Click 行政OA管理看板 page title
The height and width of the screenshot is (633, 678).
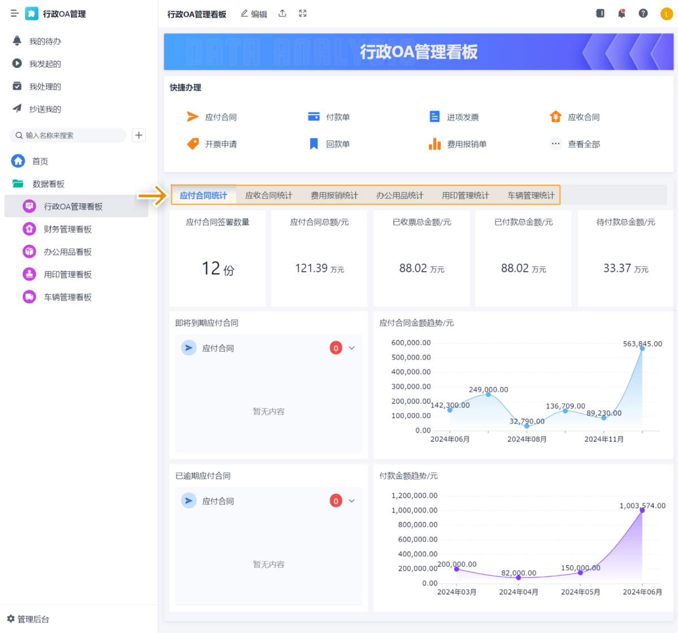[197, 14]
